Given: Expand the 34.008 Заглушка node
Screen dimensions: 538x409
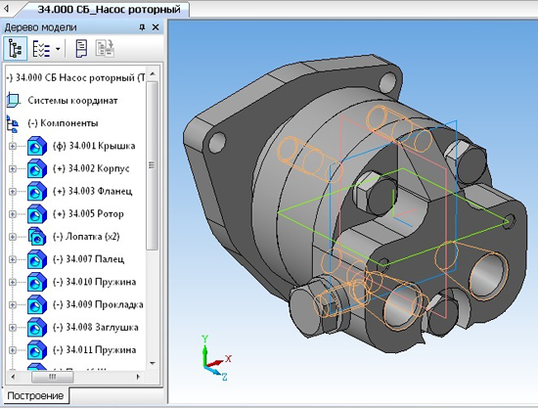Looking at the screenshot, I should (x=13, y=328).
